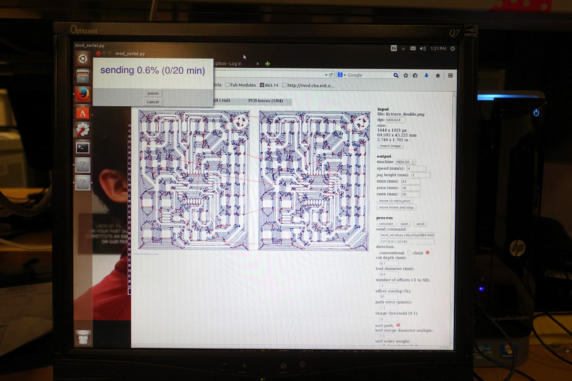This screenshot has height=381, width=572.
Task: Go to Firefox home page
Action: (438, 75)
